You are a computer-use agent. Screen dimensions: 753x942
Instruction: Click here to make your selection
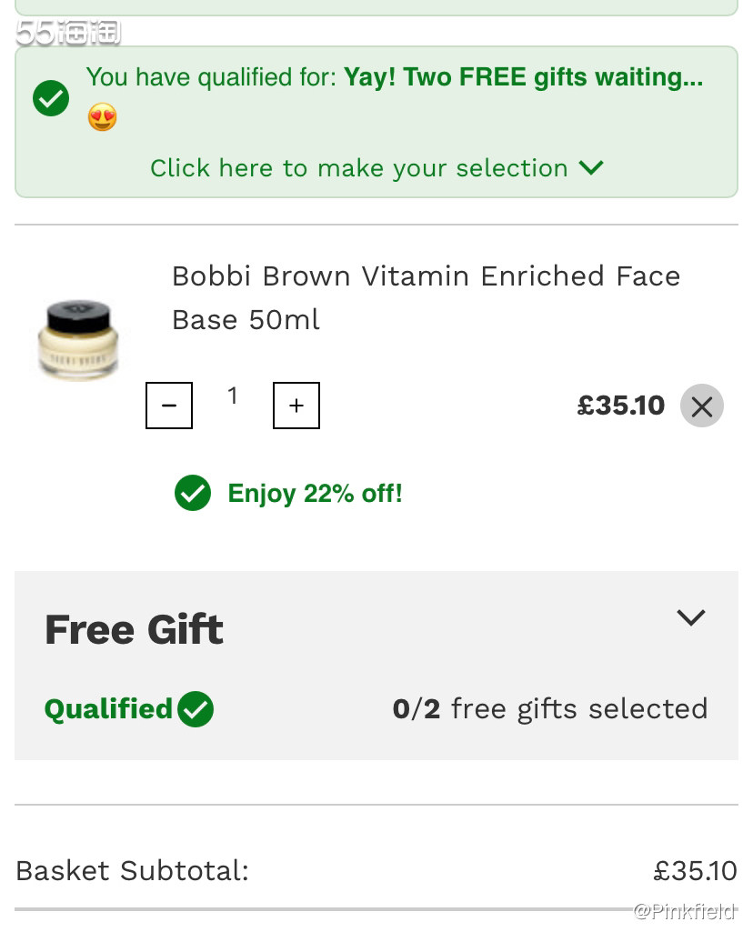point(359,168)
